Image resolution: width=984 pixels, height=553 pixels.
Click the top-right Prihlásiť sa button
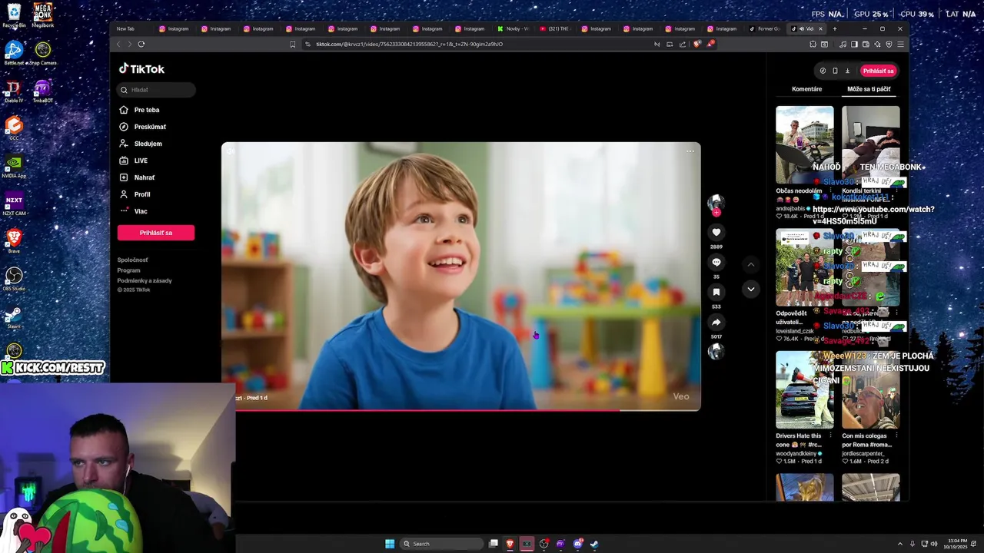tap(878, 71)
